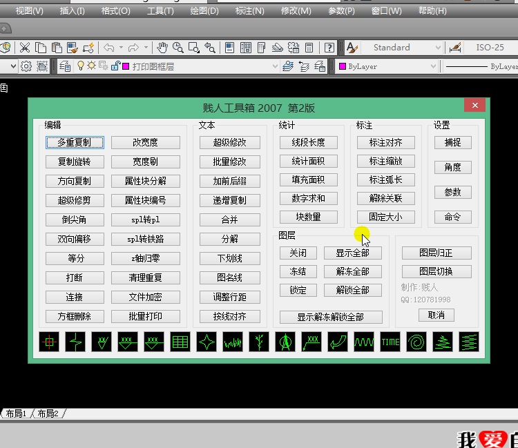Click the 取消 button
The image size is (518, 448).
click(x=437, y=315)
